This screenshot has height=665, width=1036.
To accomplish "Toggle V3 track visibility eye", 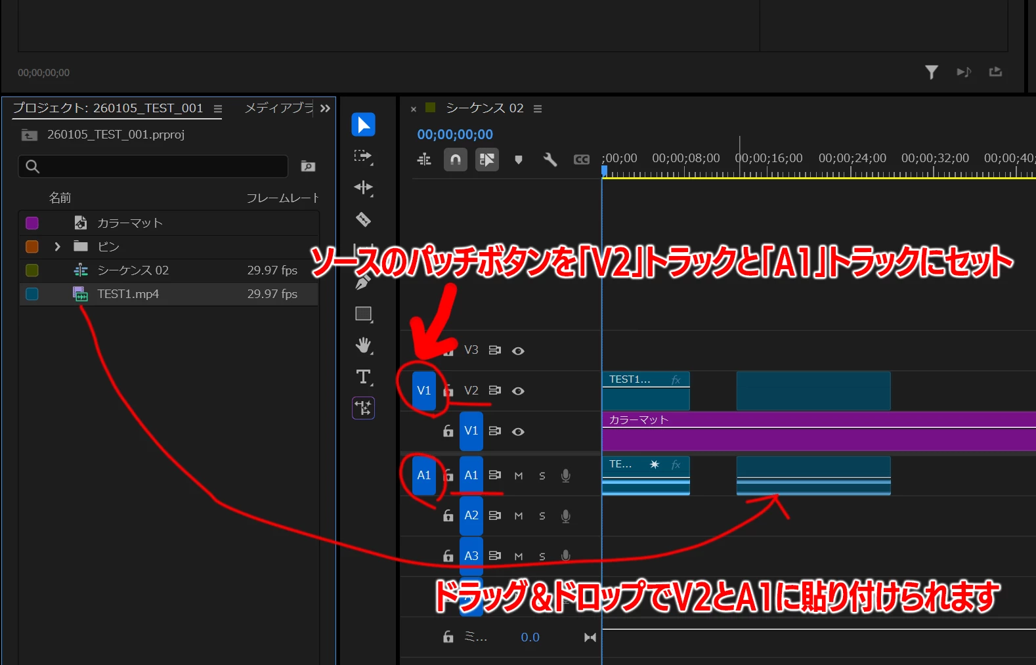I will 518,351.
